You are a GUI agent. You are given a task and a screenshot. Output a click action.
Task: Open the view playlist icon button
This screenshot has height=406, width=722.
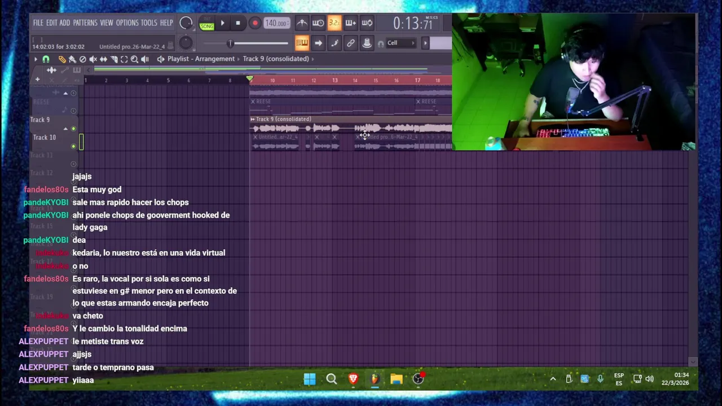click(302, 43)
